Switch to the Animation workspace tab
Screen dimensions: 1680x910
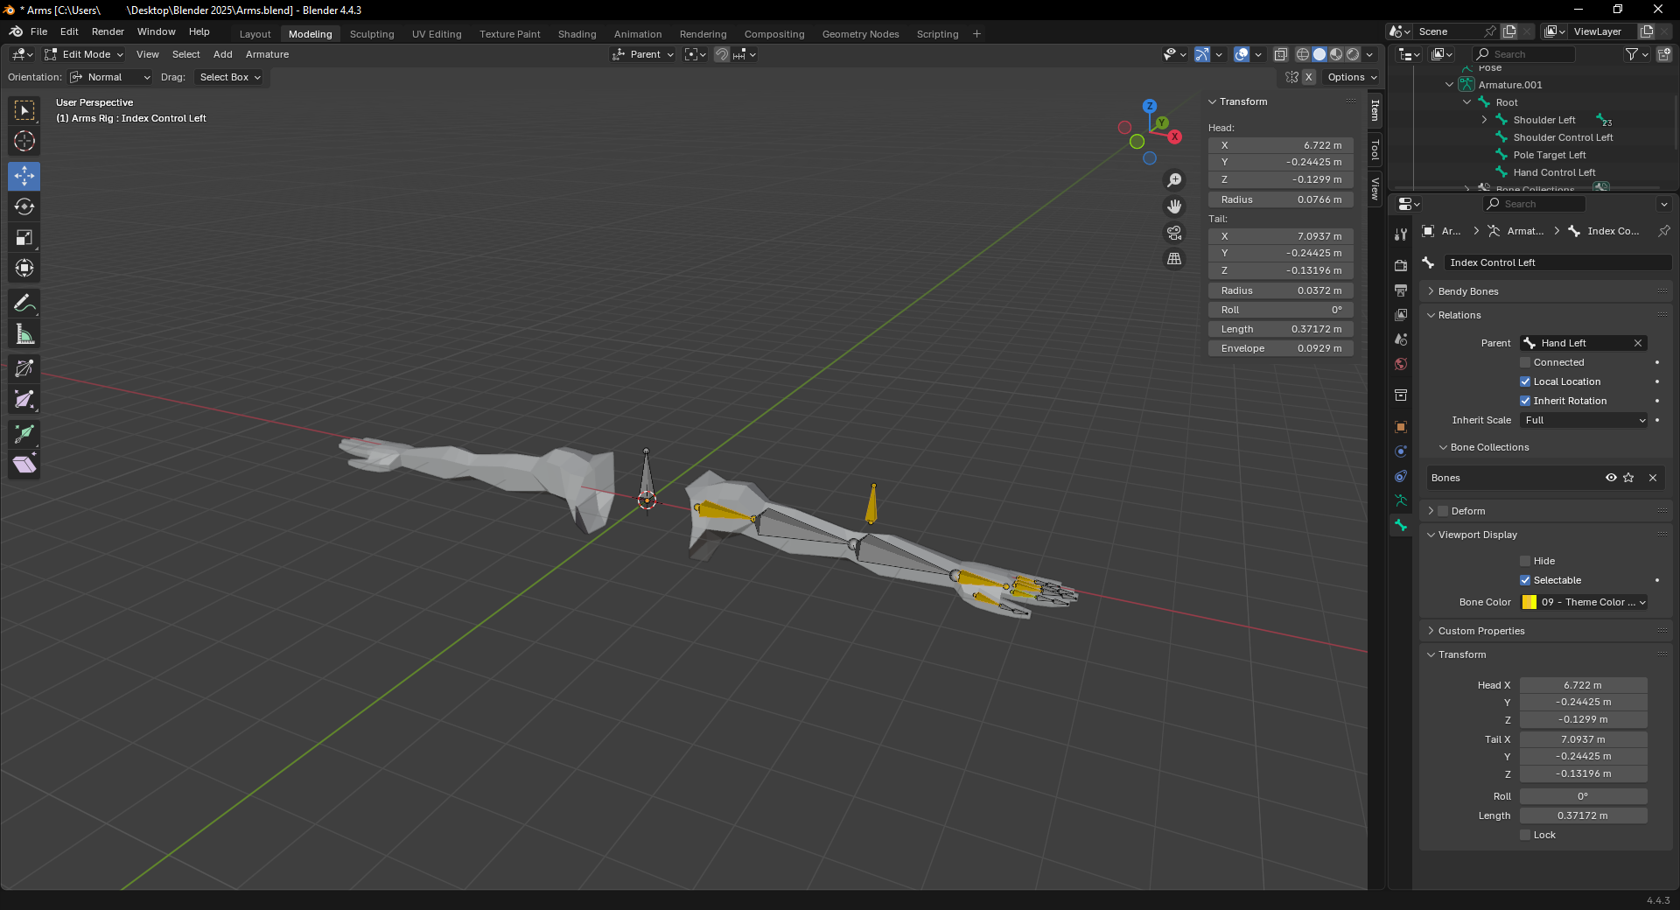coord(638,34)
